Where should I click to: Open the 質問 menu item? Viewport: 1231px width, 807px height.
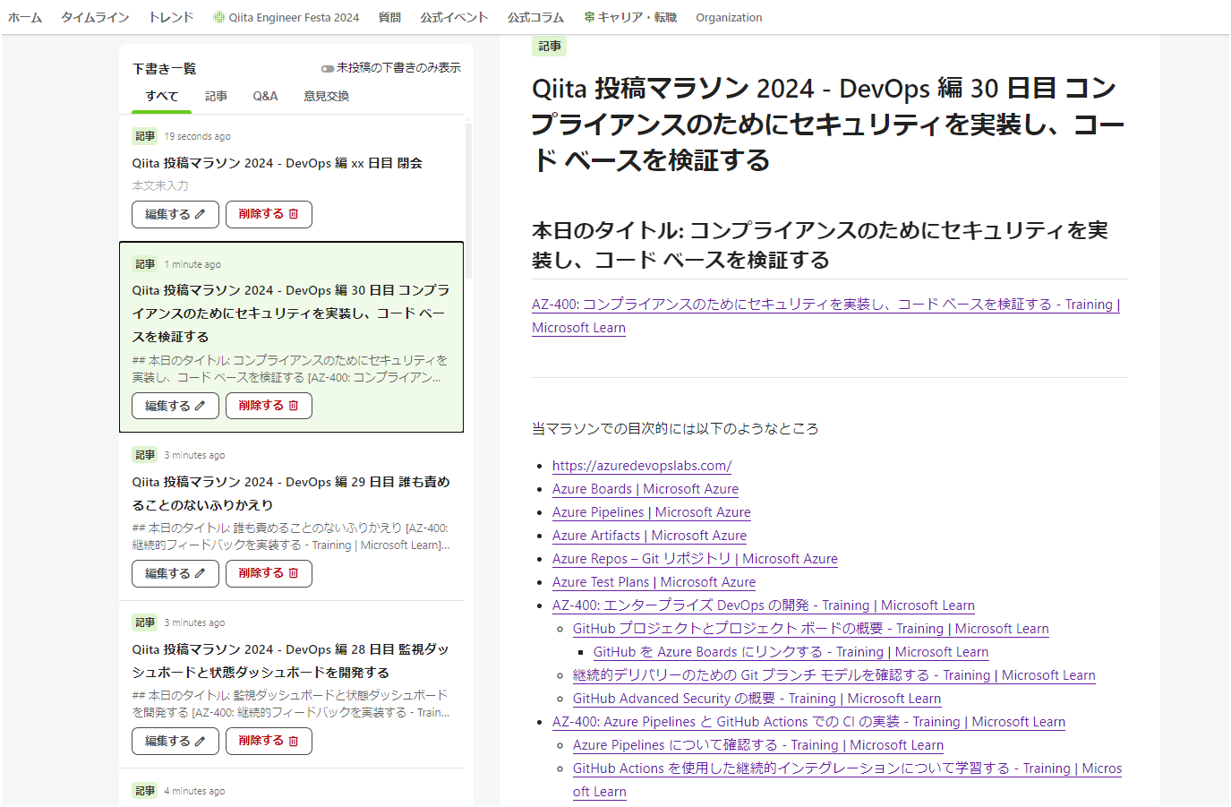(389, 17)
